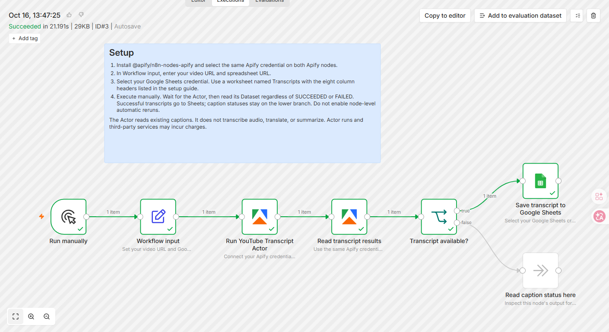Viewport: 609px width, 332px height.
Task: Click the Run manually node output handle
Action: point(86,217)
